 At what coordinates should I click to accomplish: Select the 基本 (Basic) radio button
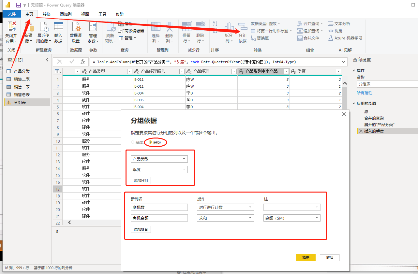tap(132, 142)
